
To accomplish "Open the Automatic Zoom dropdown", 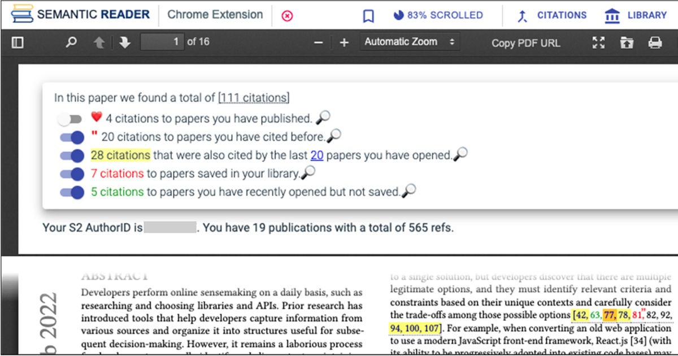I will (409, 42).
